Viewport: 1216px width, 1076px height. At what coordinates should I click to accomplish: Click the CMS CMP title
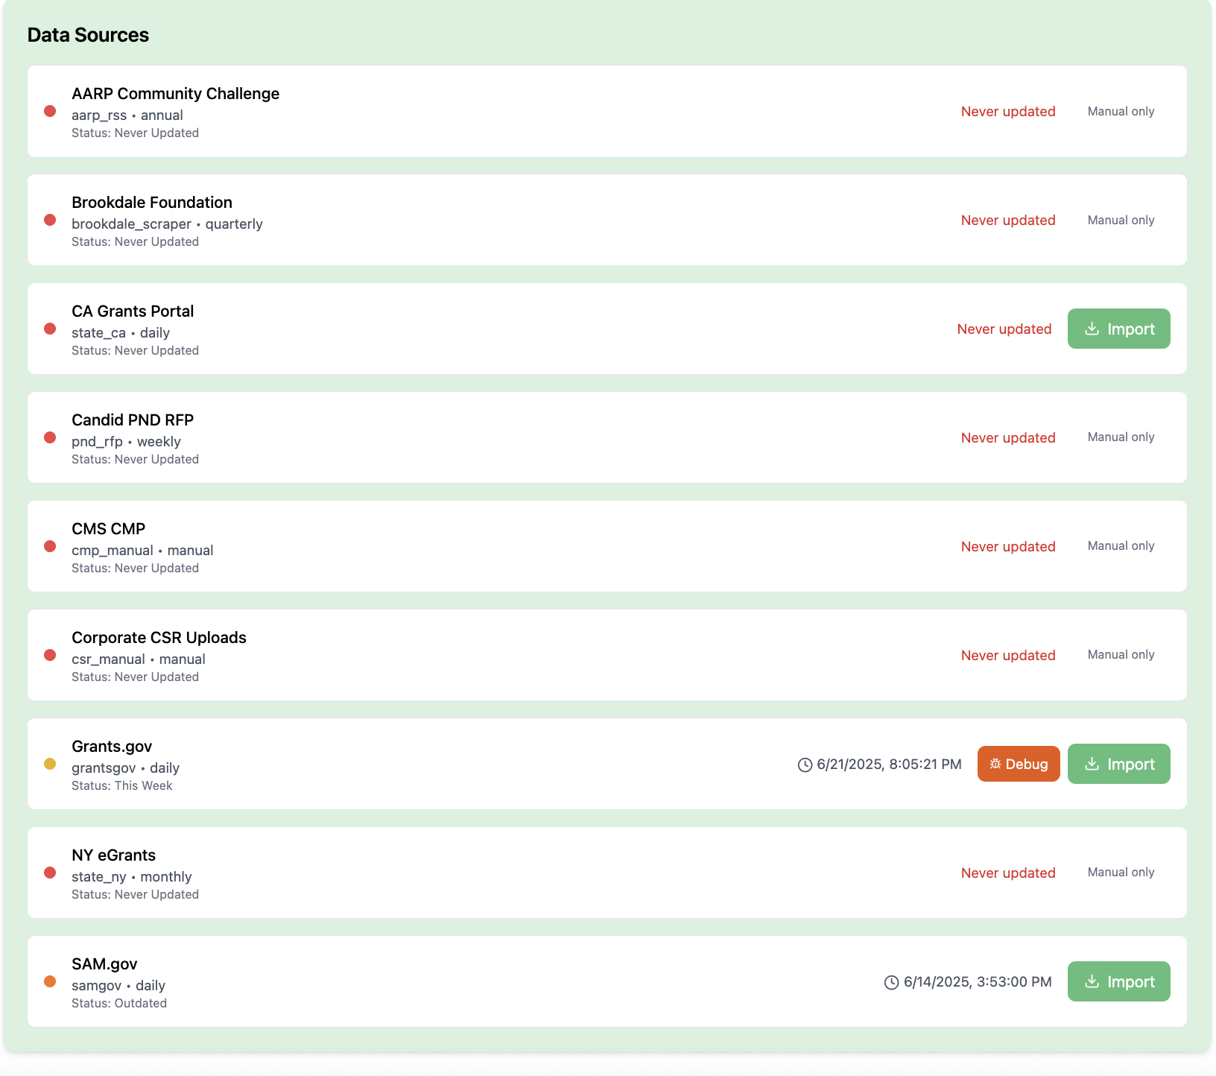click(108, 528)
